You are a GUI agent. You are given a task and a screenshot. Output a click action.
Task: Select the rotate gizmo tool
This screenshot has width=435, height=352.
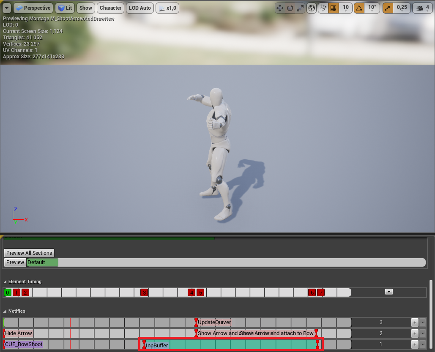coord(290,8)
